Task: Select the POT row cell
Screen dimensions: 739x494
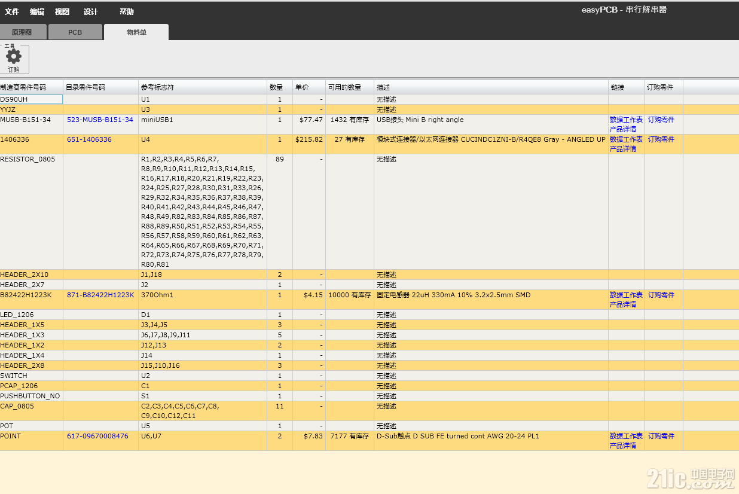Action: point(31,426)
